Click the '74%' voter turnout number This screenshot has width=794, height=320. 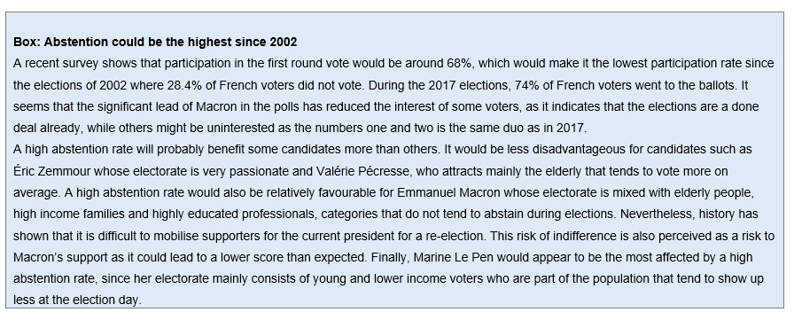pos(525,85)
